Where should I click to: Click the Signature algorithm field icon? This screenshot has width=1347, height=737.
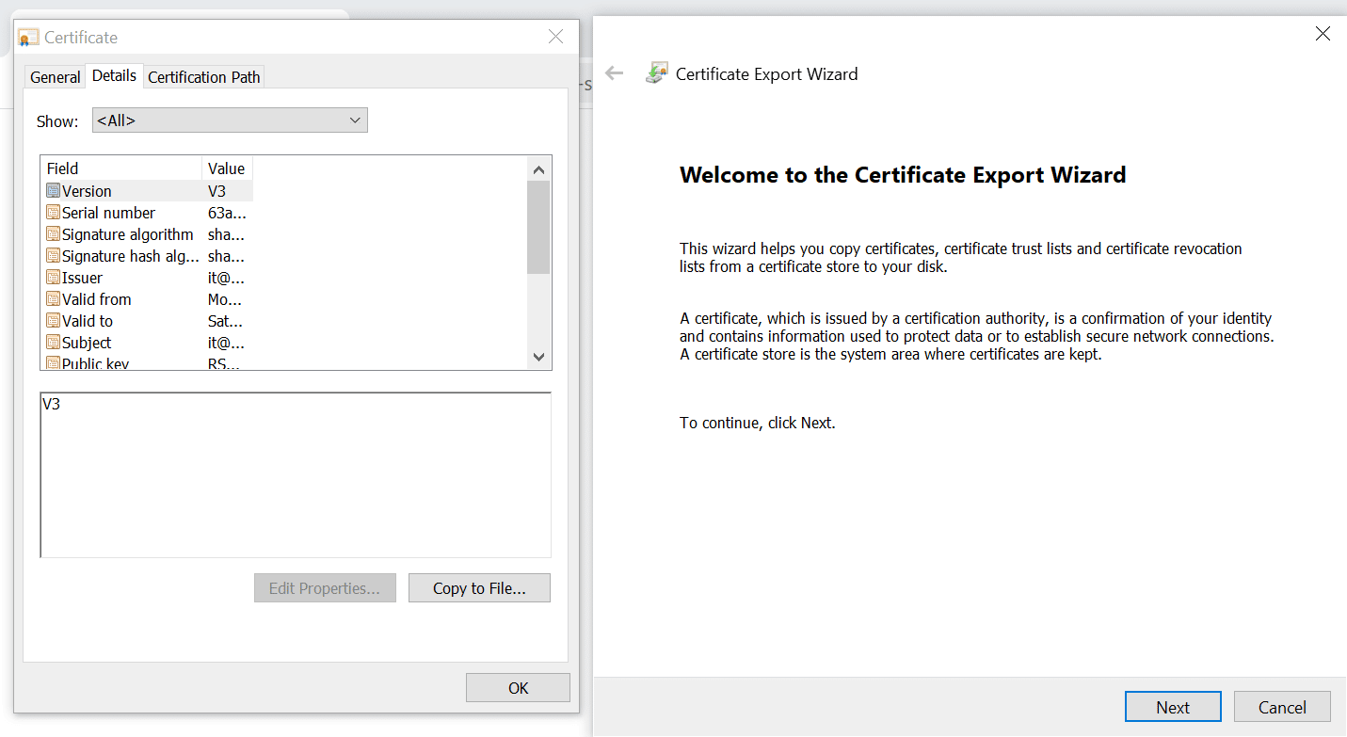click(x=54, y=234)
